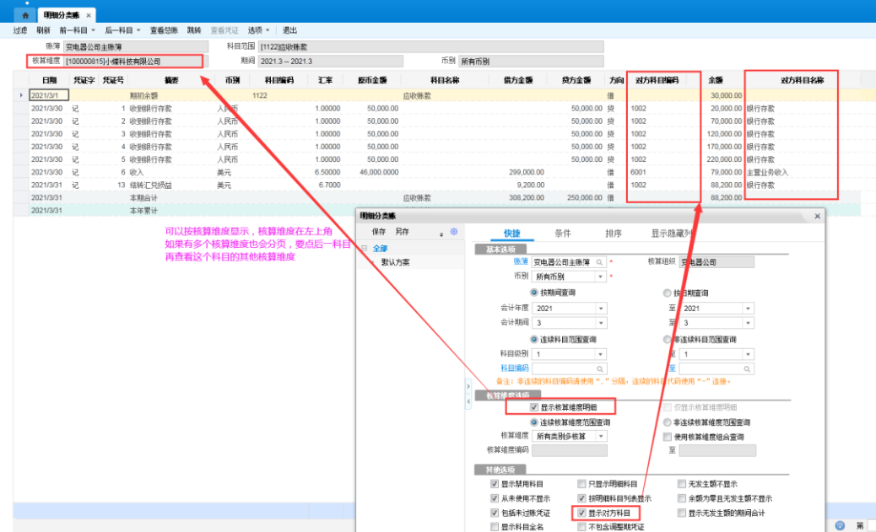
Task: Collapse the 全部 tree node
Action: [x=364, y=249]
